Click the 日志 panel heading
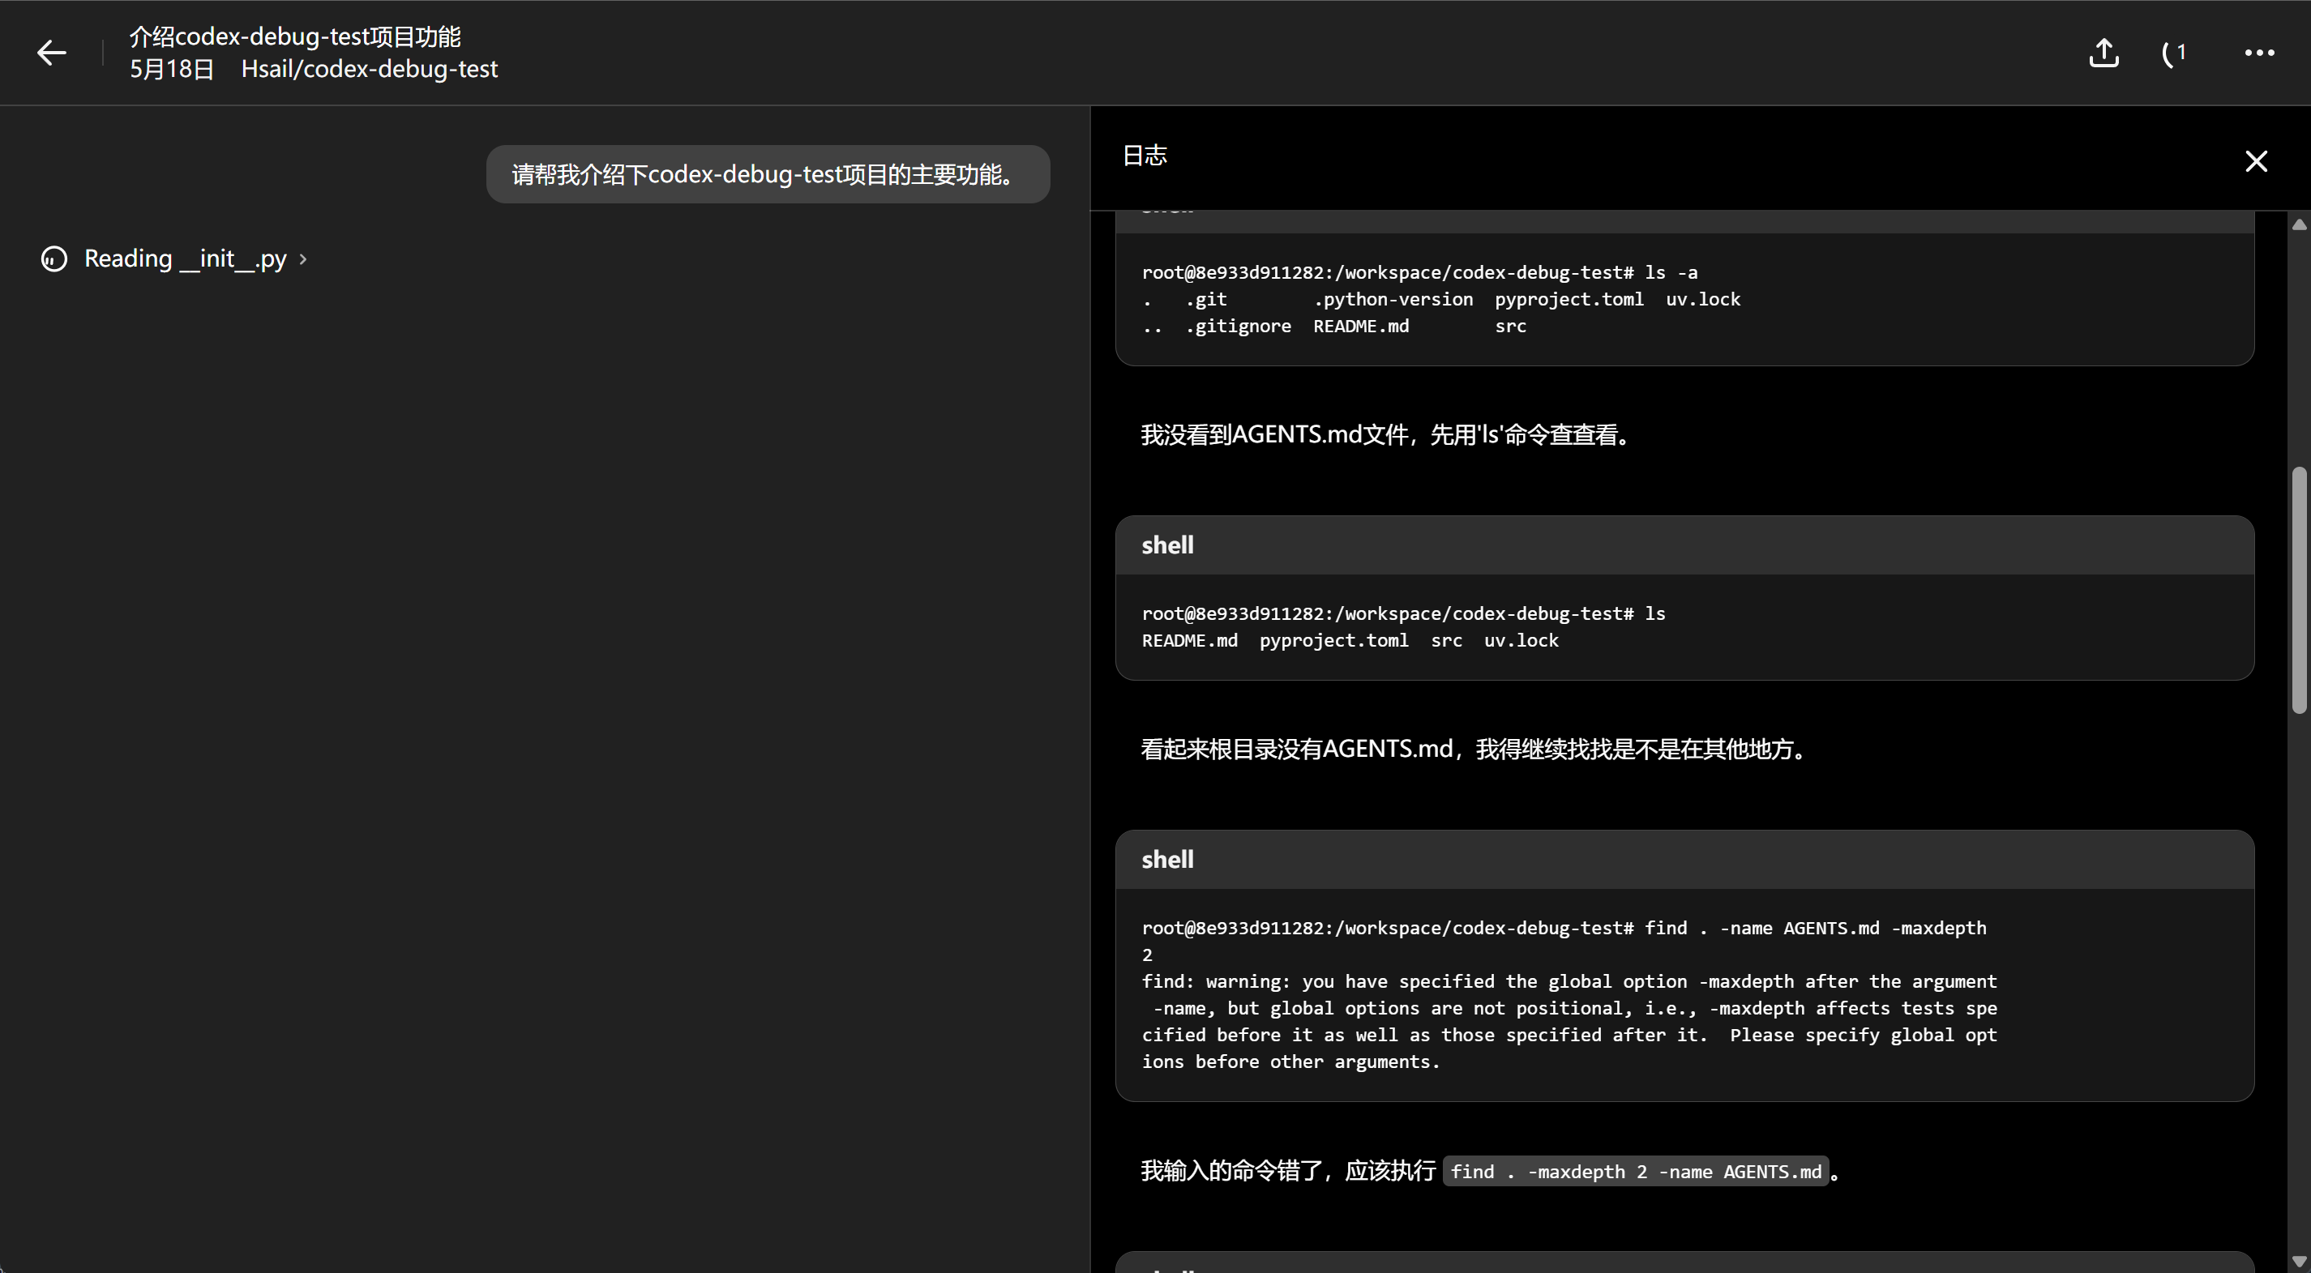This screenshot has width=2311, height=1273. click(1145, 156)
